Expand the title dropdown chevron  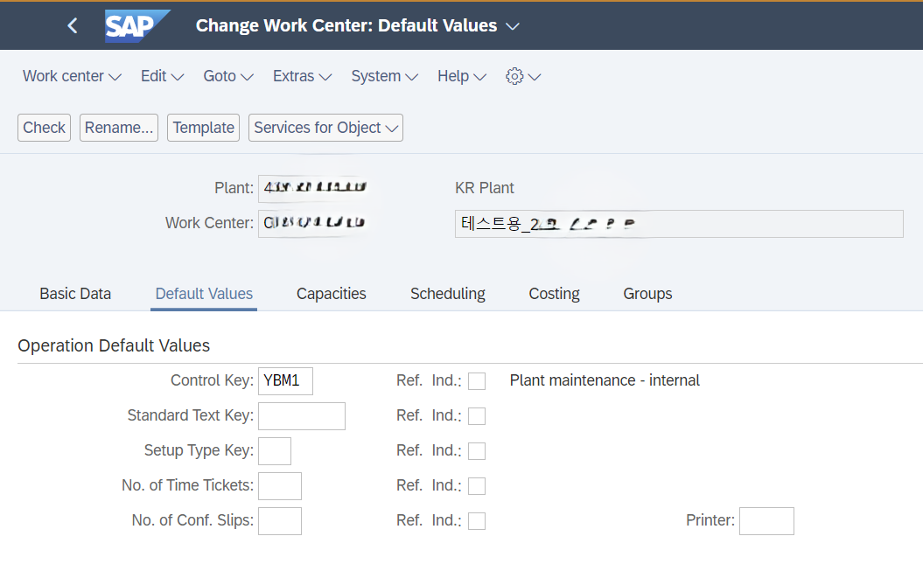[513, 26]
